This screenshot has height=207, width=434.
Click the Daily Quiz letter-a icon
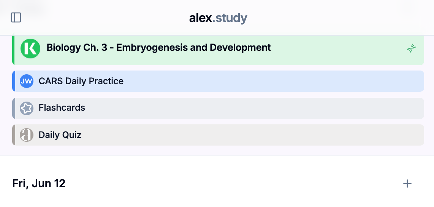tap(27, 135)
